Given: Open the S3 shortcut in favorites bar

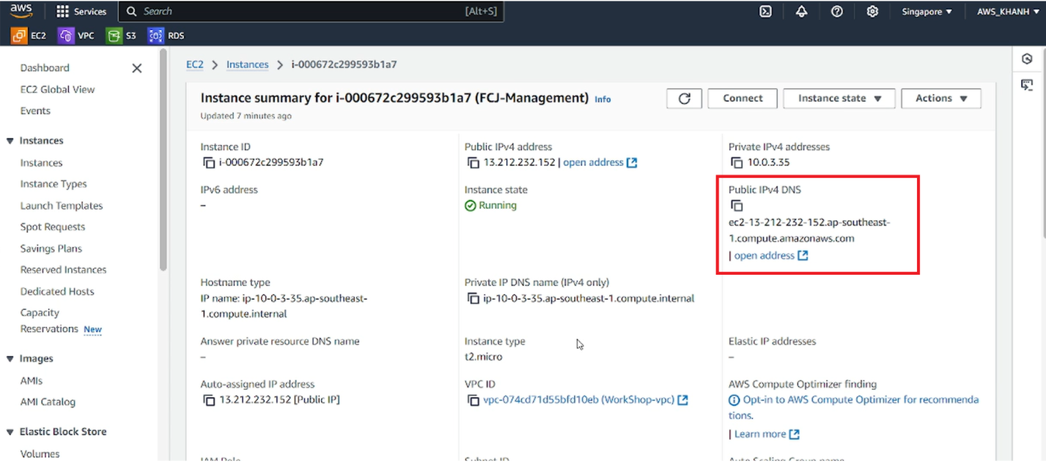Looking at the screenshot, I should point(121,35).
